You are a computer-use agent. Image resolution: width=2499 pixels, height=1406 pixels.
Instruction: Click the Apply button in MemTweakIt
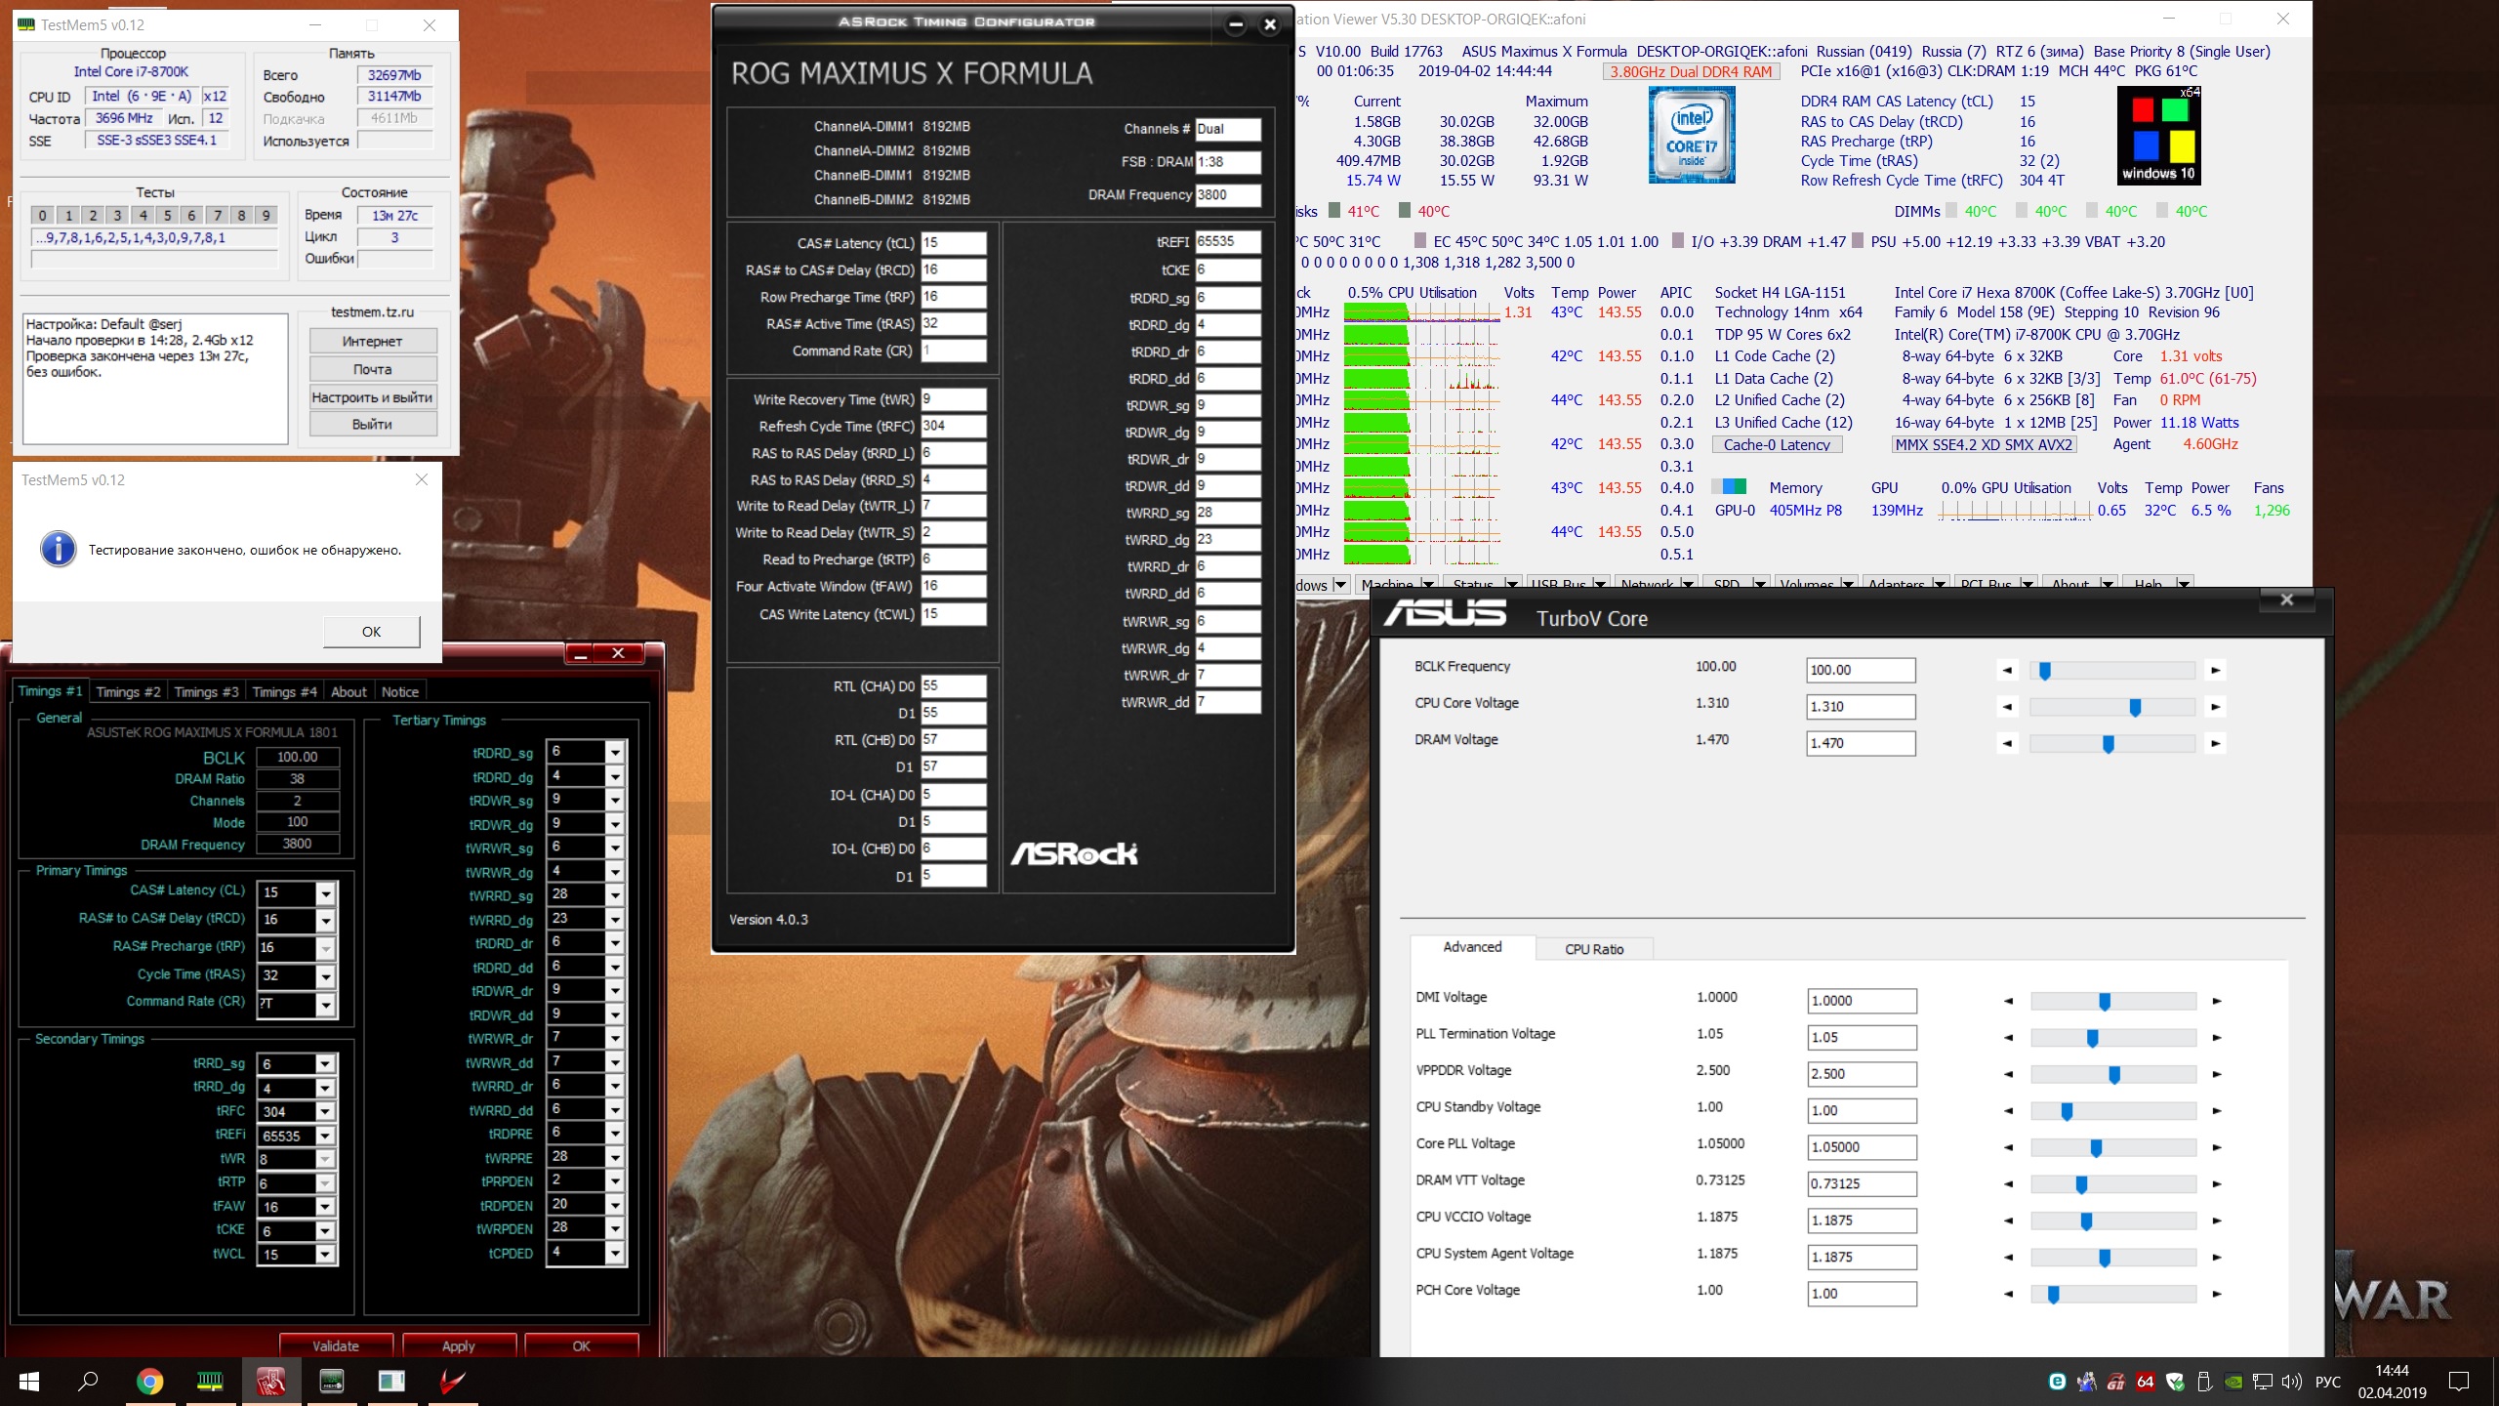(x=458, y=1345)
